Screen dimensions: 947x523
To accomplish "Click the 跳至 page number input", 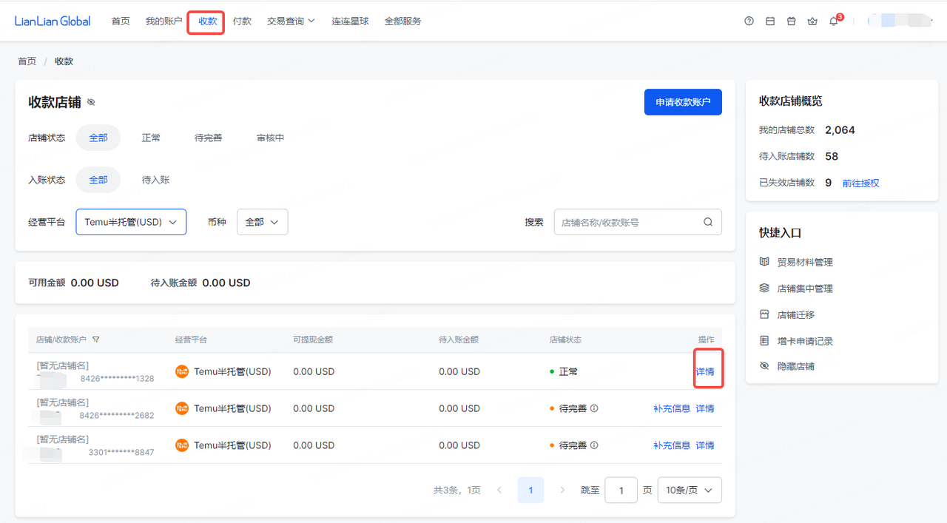I will 621,490.
